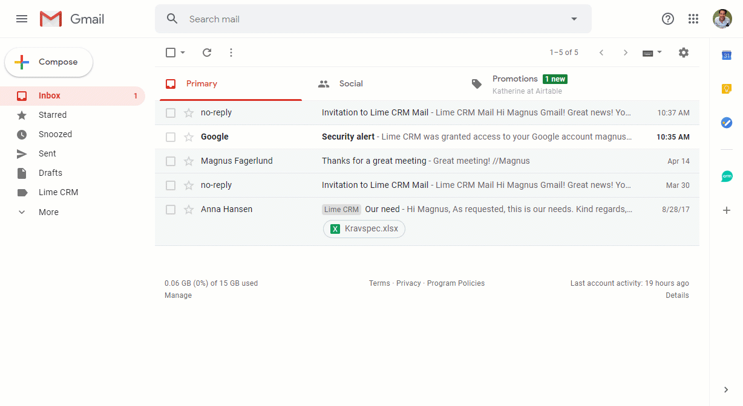Image resolution: width=743 pixels, height=406 pixels.
Task: Show search options dropdown
Action: point(574,19)
